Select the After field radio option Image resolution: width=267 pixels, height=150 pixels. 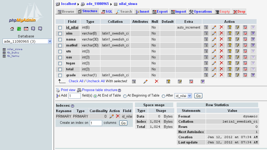164,96
